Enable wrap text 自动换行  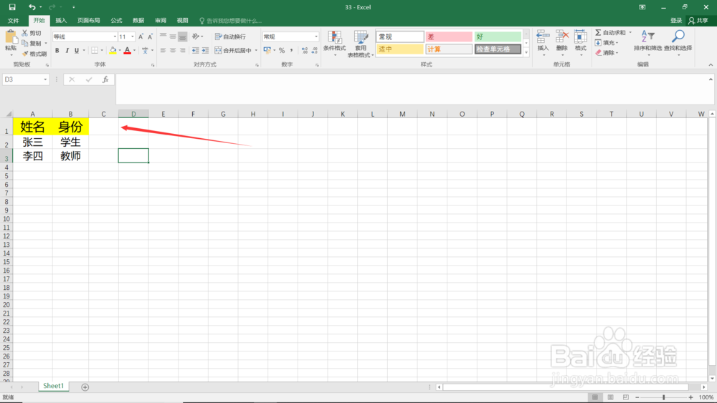pos(230,37)
